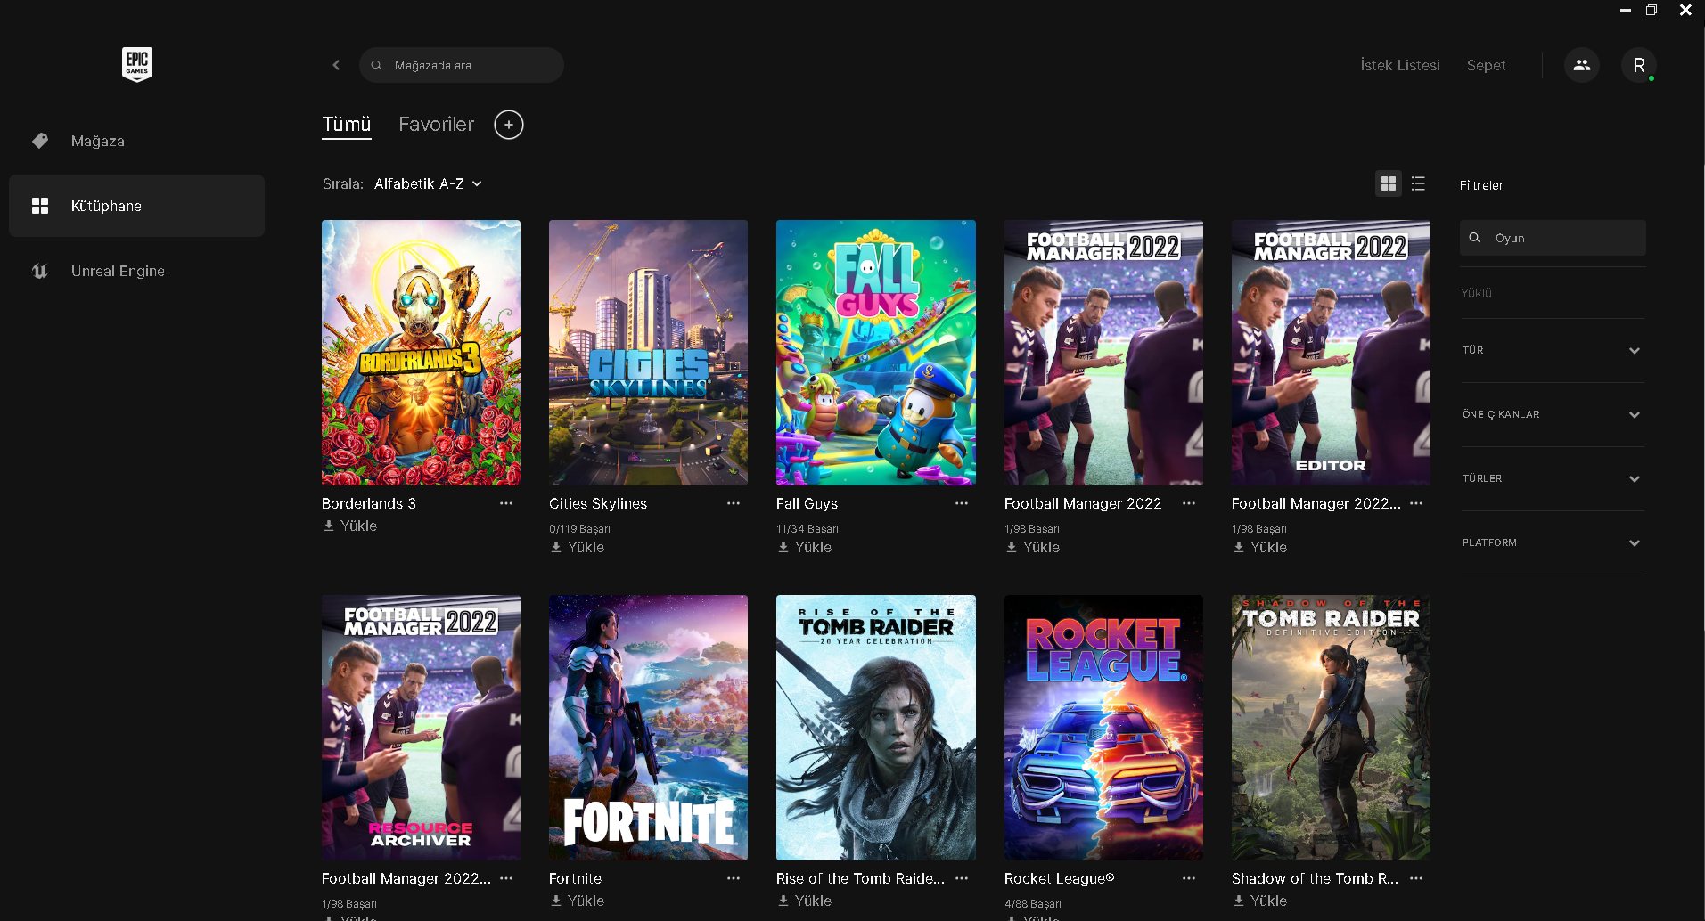This screenshot has height=921, width=1705.
Task: Open Borderlands 3 more options menu
Action: [x=506, y=503]
